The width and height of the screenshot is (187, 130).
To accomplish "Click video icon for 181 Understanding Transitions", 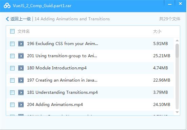I will pyautogui.click(x=21, y=92).
